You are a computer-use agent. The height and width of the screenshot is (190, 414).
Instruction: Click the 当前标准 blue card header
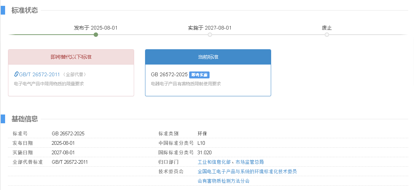click(208, 57)
